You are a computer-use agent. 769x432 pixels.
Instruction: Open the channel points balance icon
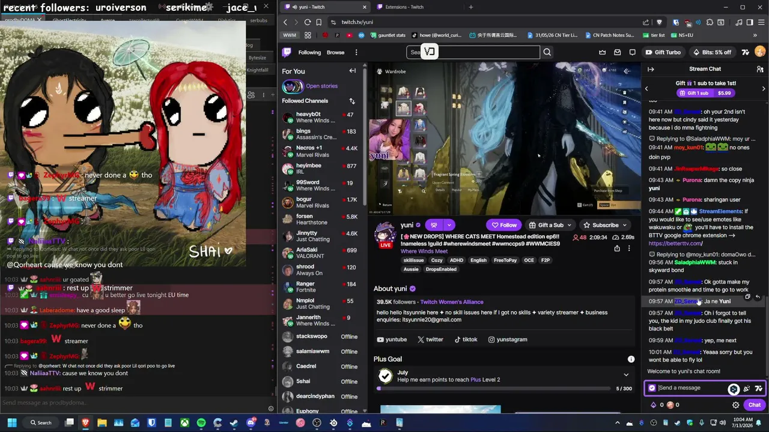click(670, 405)
